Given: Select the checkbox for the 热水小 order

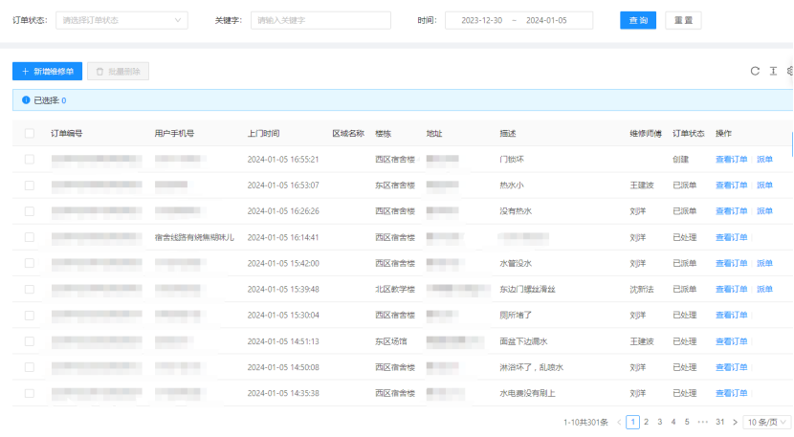Looking at the screenshot, I should click(x=30, y=186).
